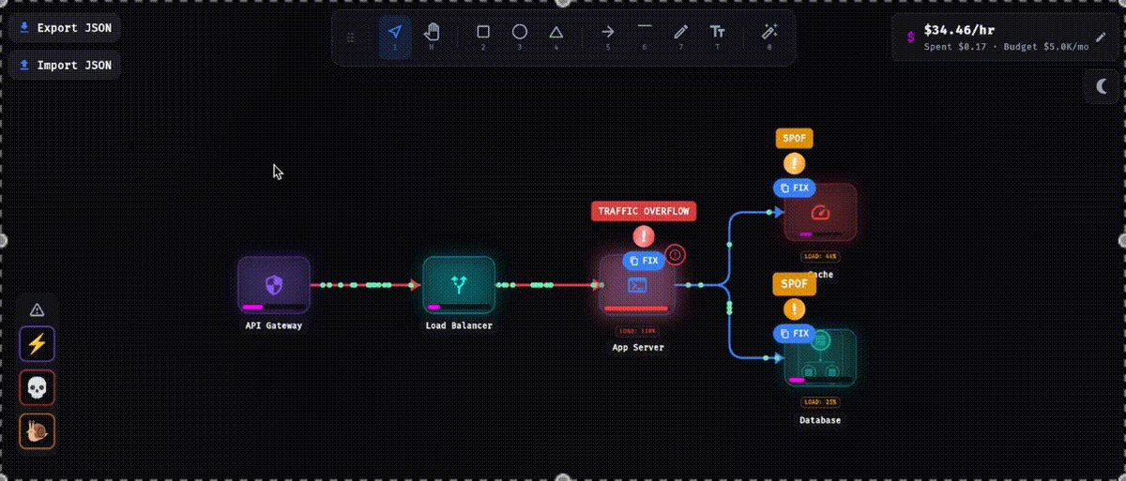Click FIX button on Cache node
Image resolution: width=1126 pixels, height=481 pixels.
pyautogui.click(x=794, y=188)
